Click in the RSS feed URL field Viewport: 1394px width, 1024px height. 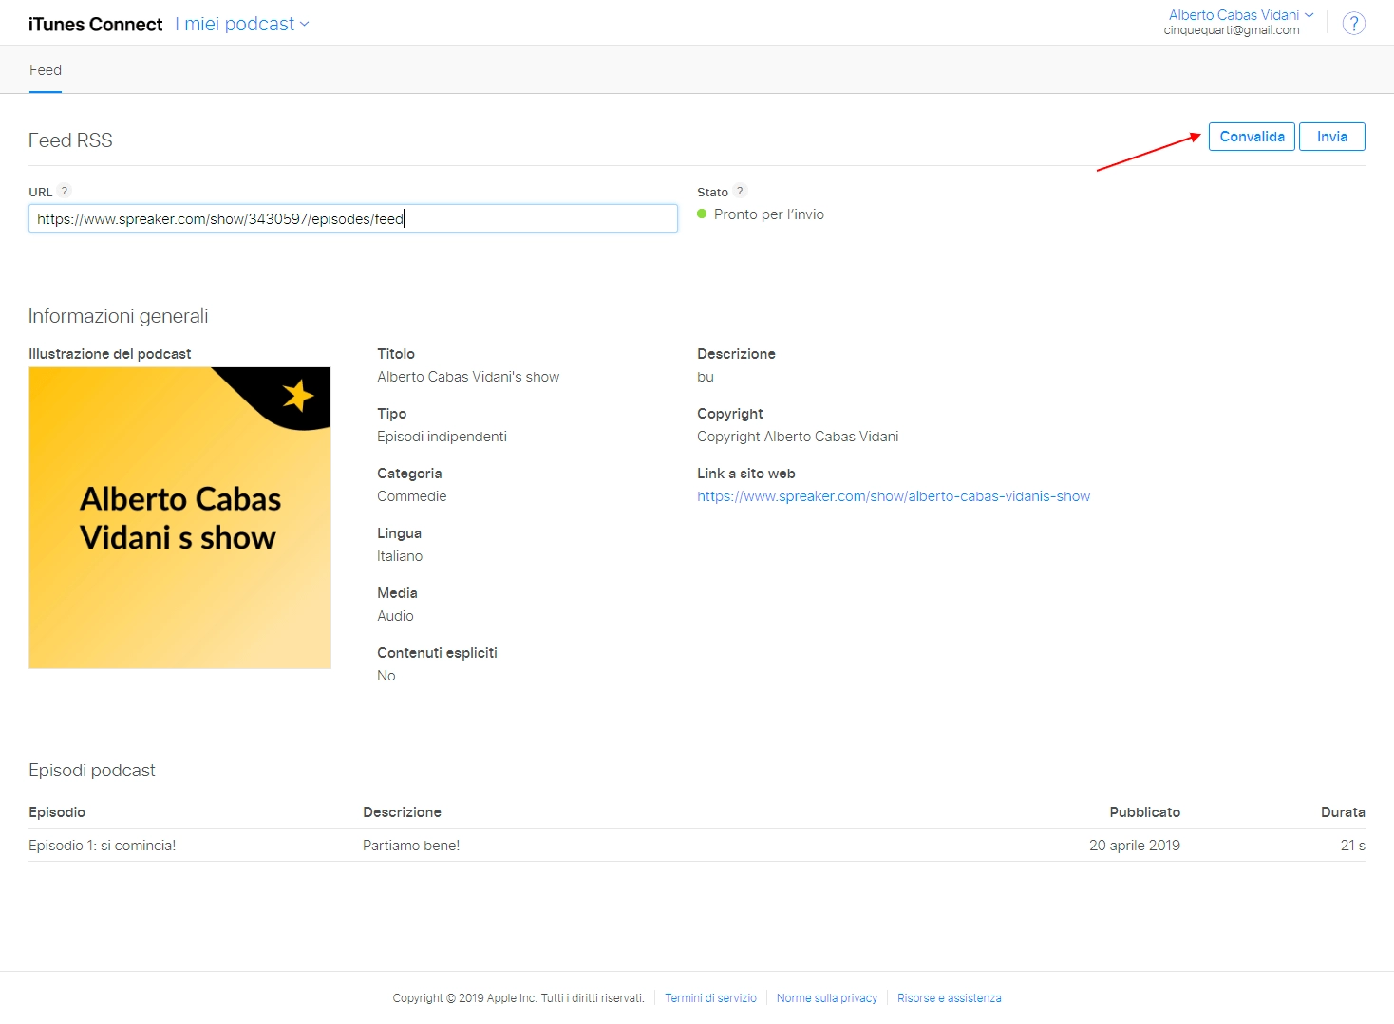click(352, 219)
